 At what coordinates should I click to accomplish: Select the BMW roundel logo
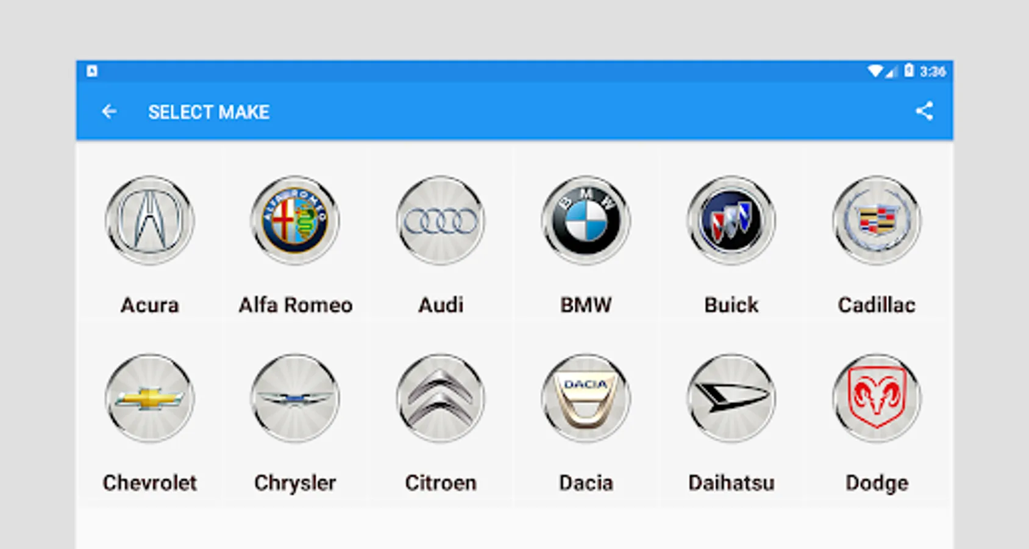point(586,220)
